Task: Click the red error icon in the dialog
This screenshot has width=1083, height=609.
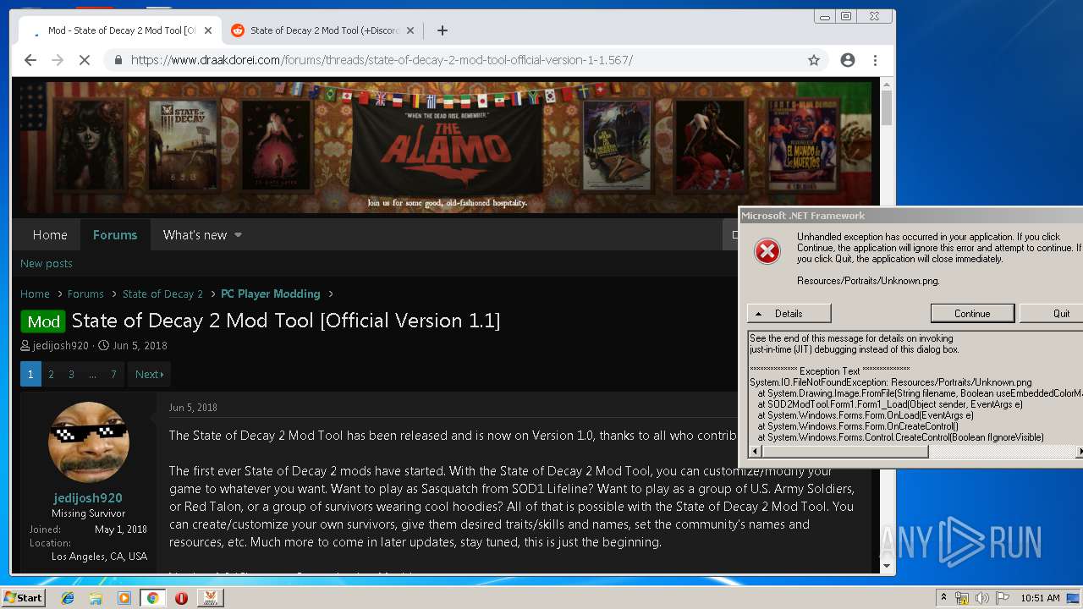Action: point(767,251)
